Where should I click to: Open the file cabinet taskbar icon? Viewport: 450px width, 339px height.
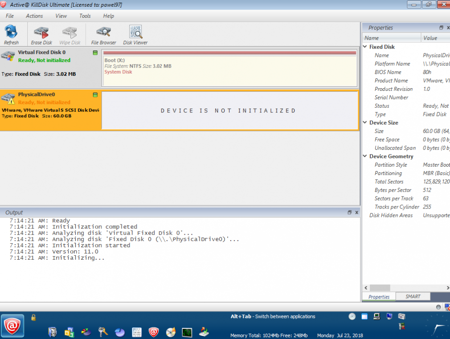pyautogui.click(x=53, y=332)
